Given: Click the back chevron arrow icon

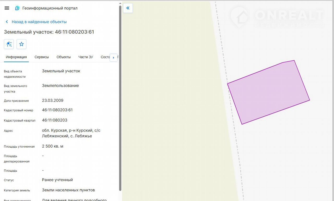Looking at the screenshot, I should coord(7,22).
